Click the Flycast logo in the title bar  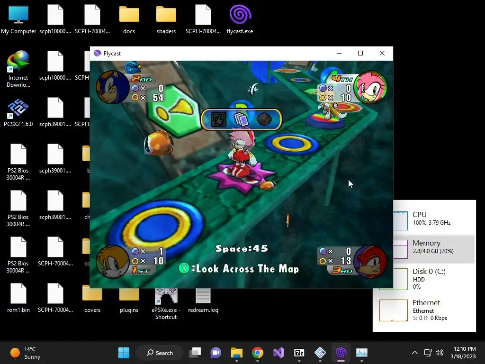click(x=98, y=53)
